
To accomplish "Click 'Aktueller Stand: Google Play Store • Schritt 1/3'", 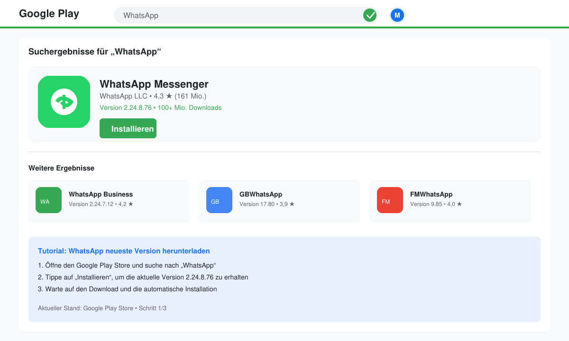I will coord(102,308).
